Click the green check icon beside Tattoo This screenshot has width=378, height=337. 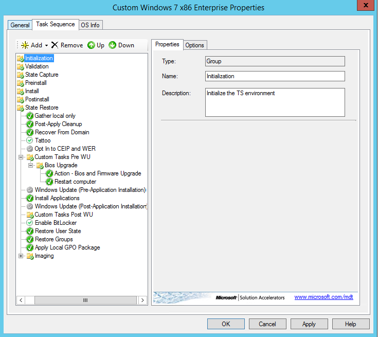click(30, 140)
